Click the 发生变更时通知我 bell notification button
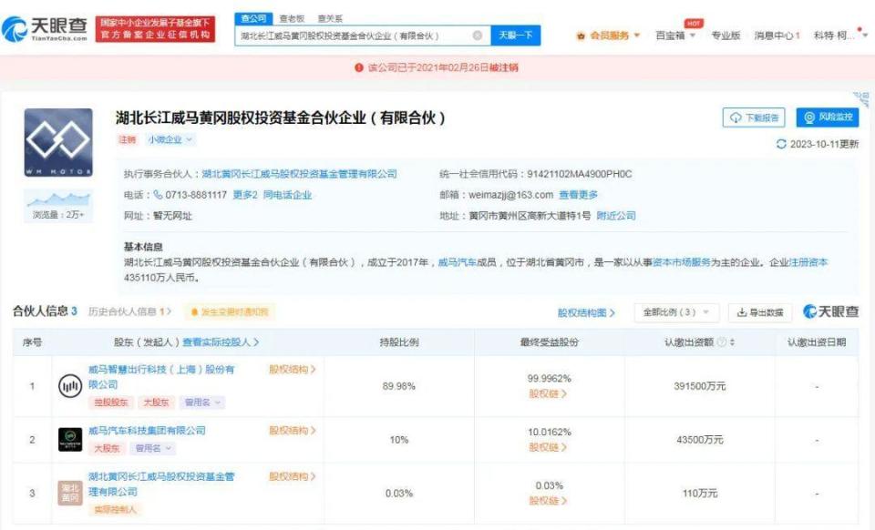The image size is (875, 530). pos(230,312)
